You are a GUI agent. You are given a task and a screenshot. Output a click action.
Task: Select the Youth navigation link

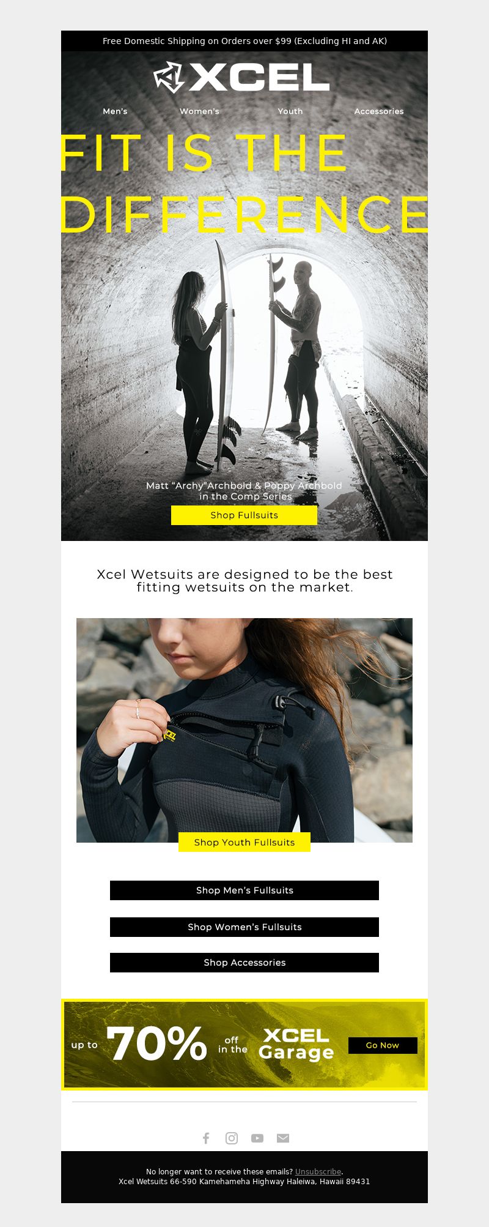[x=290, y=111]
